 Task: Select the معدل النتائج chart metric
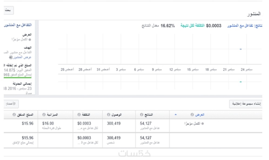pyautogui.click(x=150, y=26)
